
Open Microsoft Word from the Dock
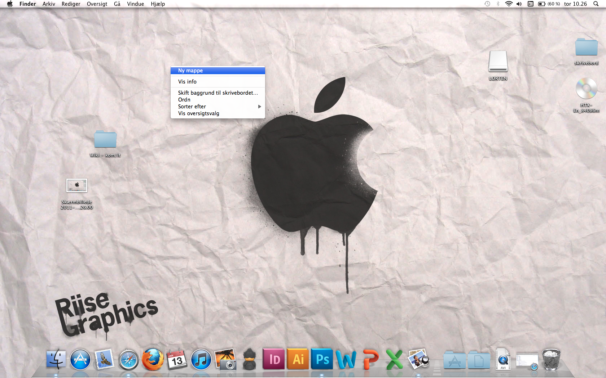[346, 359]
